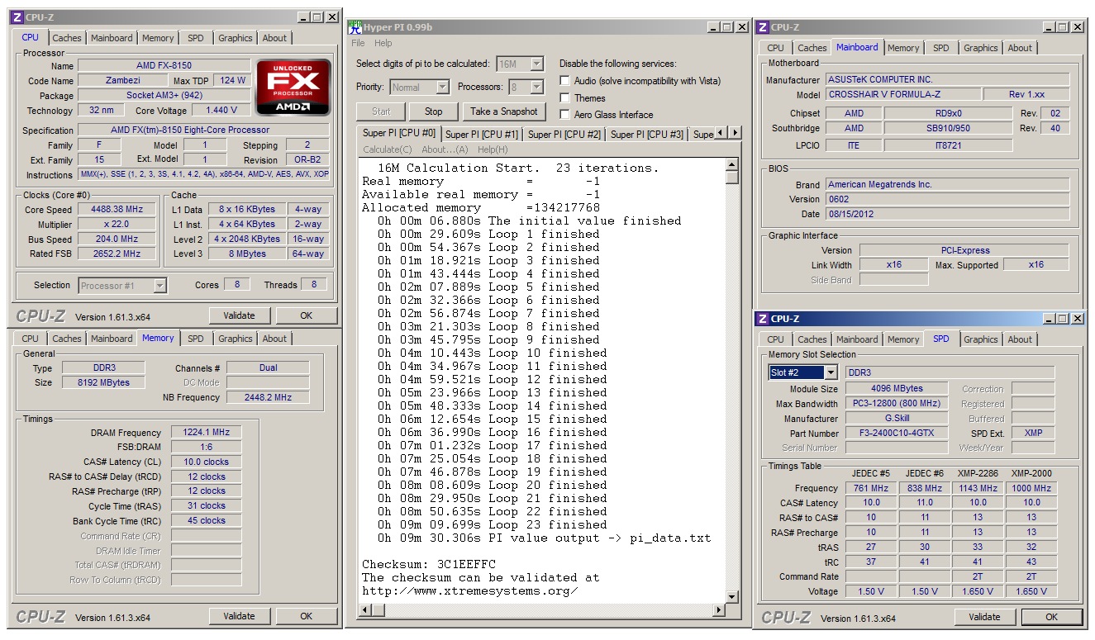The width and height of the screenshot is (1095, 640).
Task: Click the BIOS Date field 08/15/2012
Action: [x=947, y=215]
